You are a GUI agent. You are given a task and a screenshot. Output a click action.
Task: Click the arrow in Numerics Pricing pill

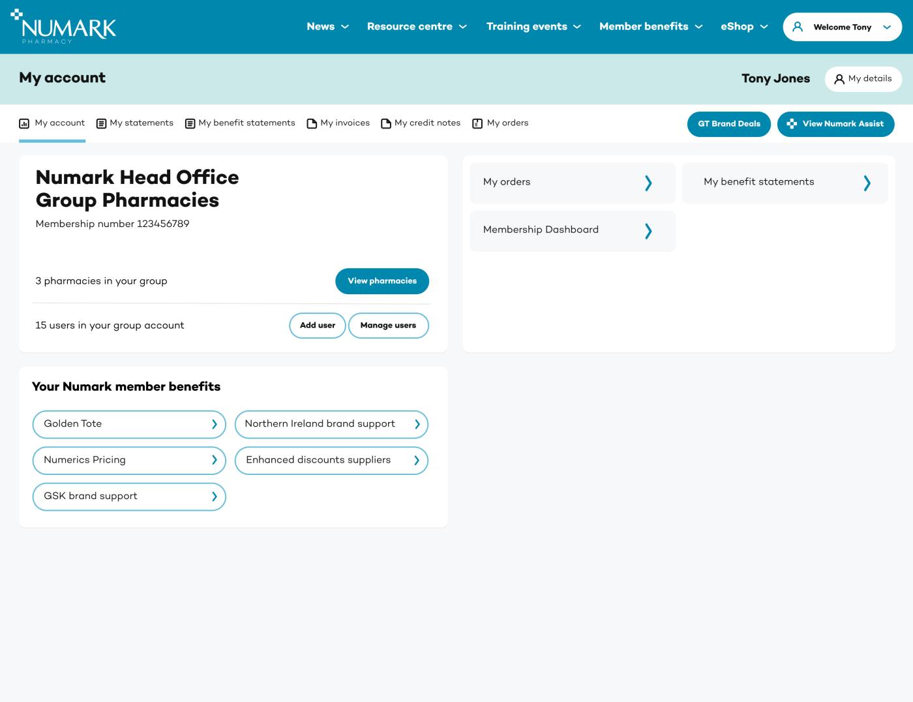[214, 460]
